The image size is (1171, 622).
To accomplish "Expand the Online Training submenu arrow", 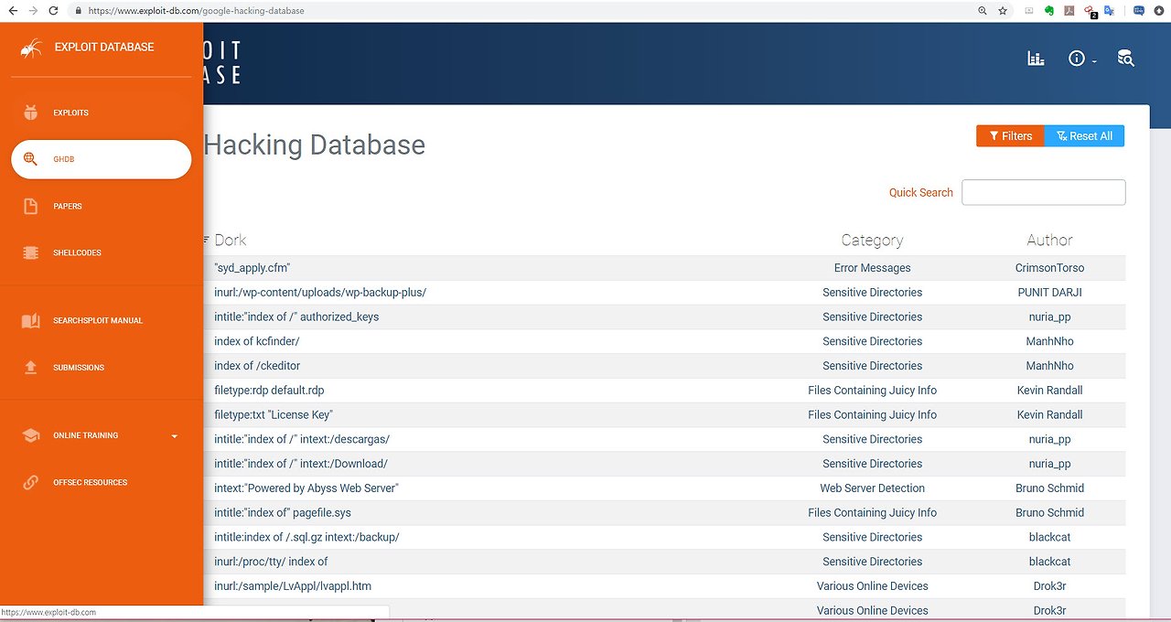I will point(175,436).
